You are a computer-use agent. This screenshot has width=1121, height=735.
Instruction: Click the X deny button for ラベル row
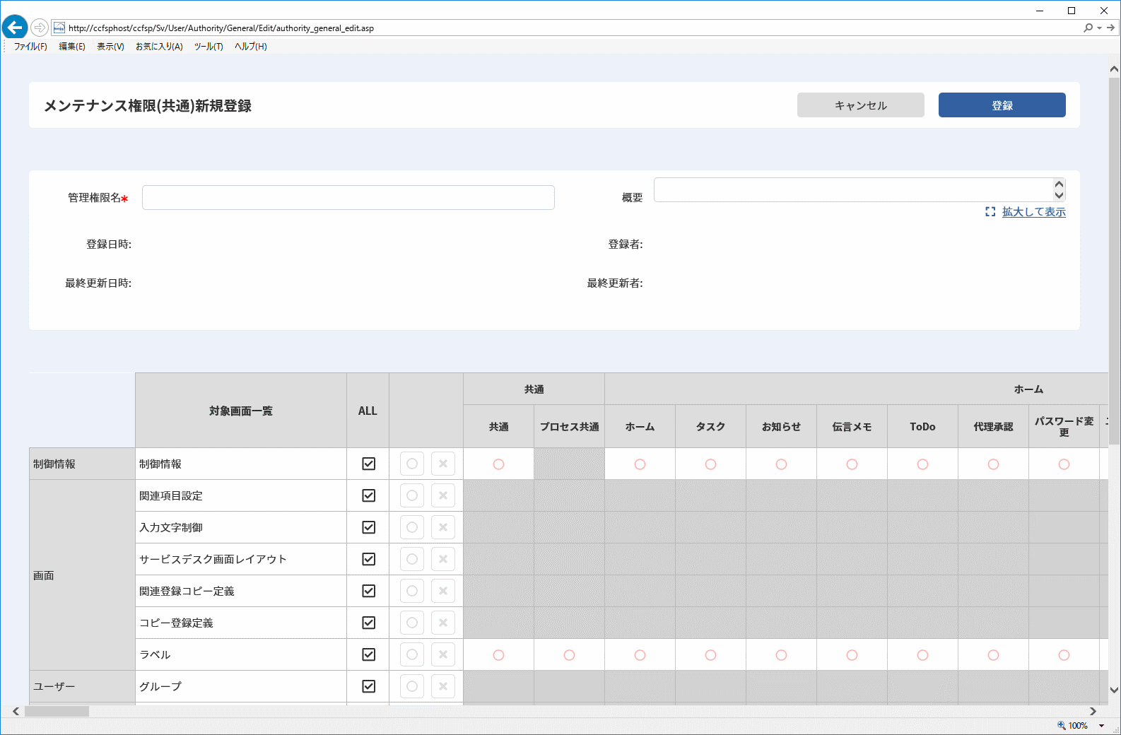(x=443, y=654)
